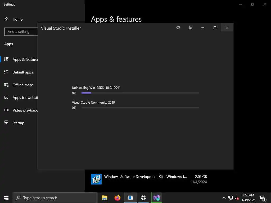This screenshot has height=203, width=271.
Task: Open the Action Center notifications icon
Action: click(263, 198)
